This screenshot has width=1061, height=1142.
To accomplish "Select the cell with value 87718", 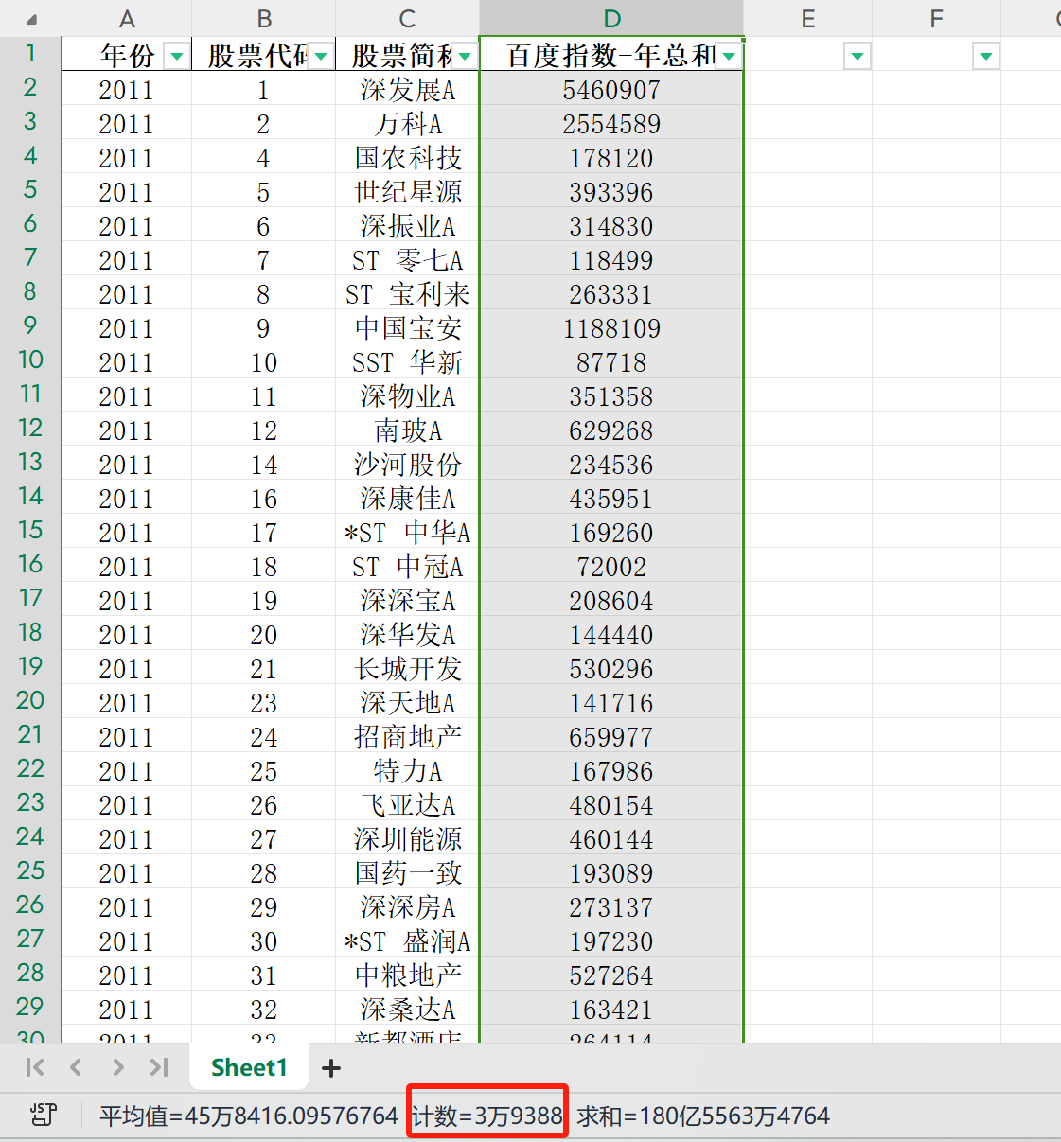I will point(611,362).
